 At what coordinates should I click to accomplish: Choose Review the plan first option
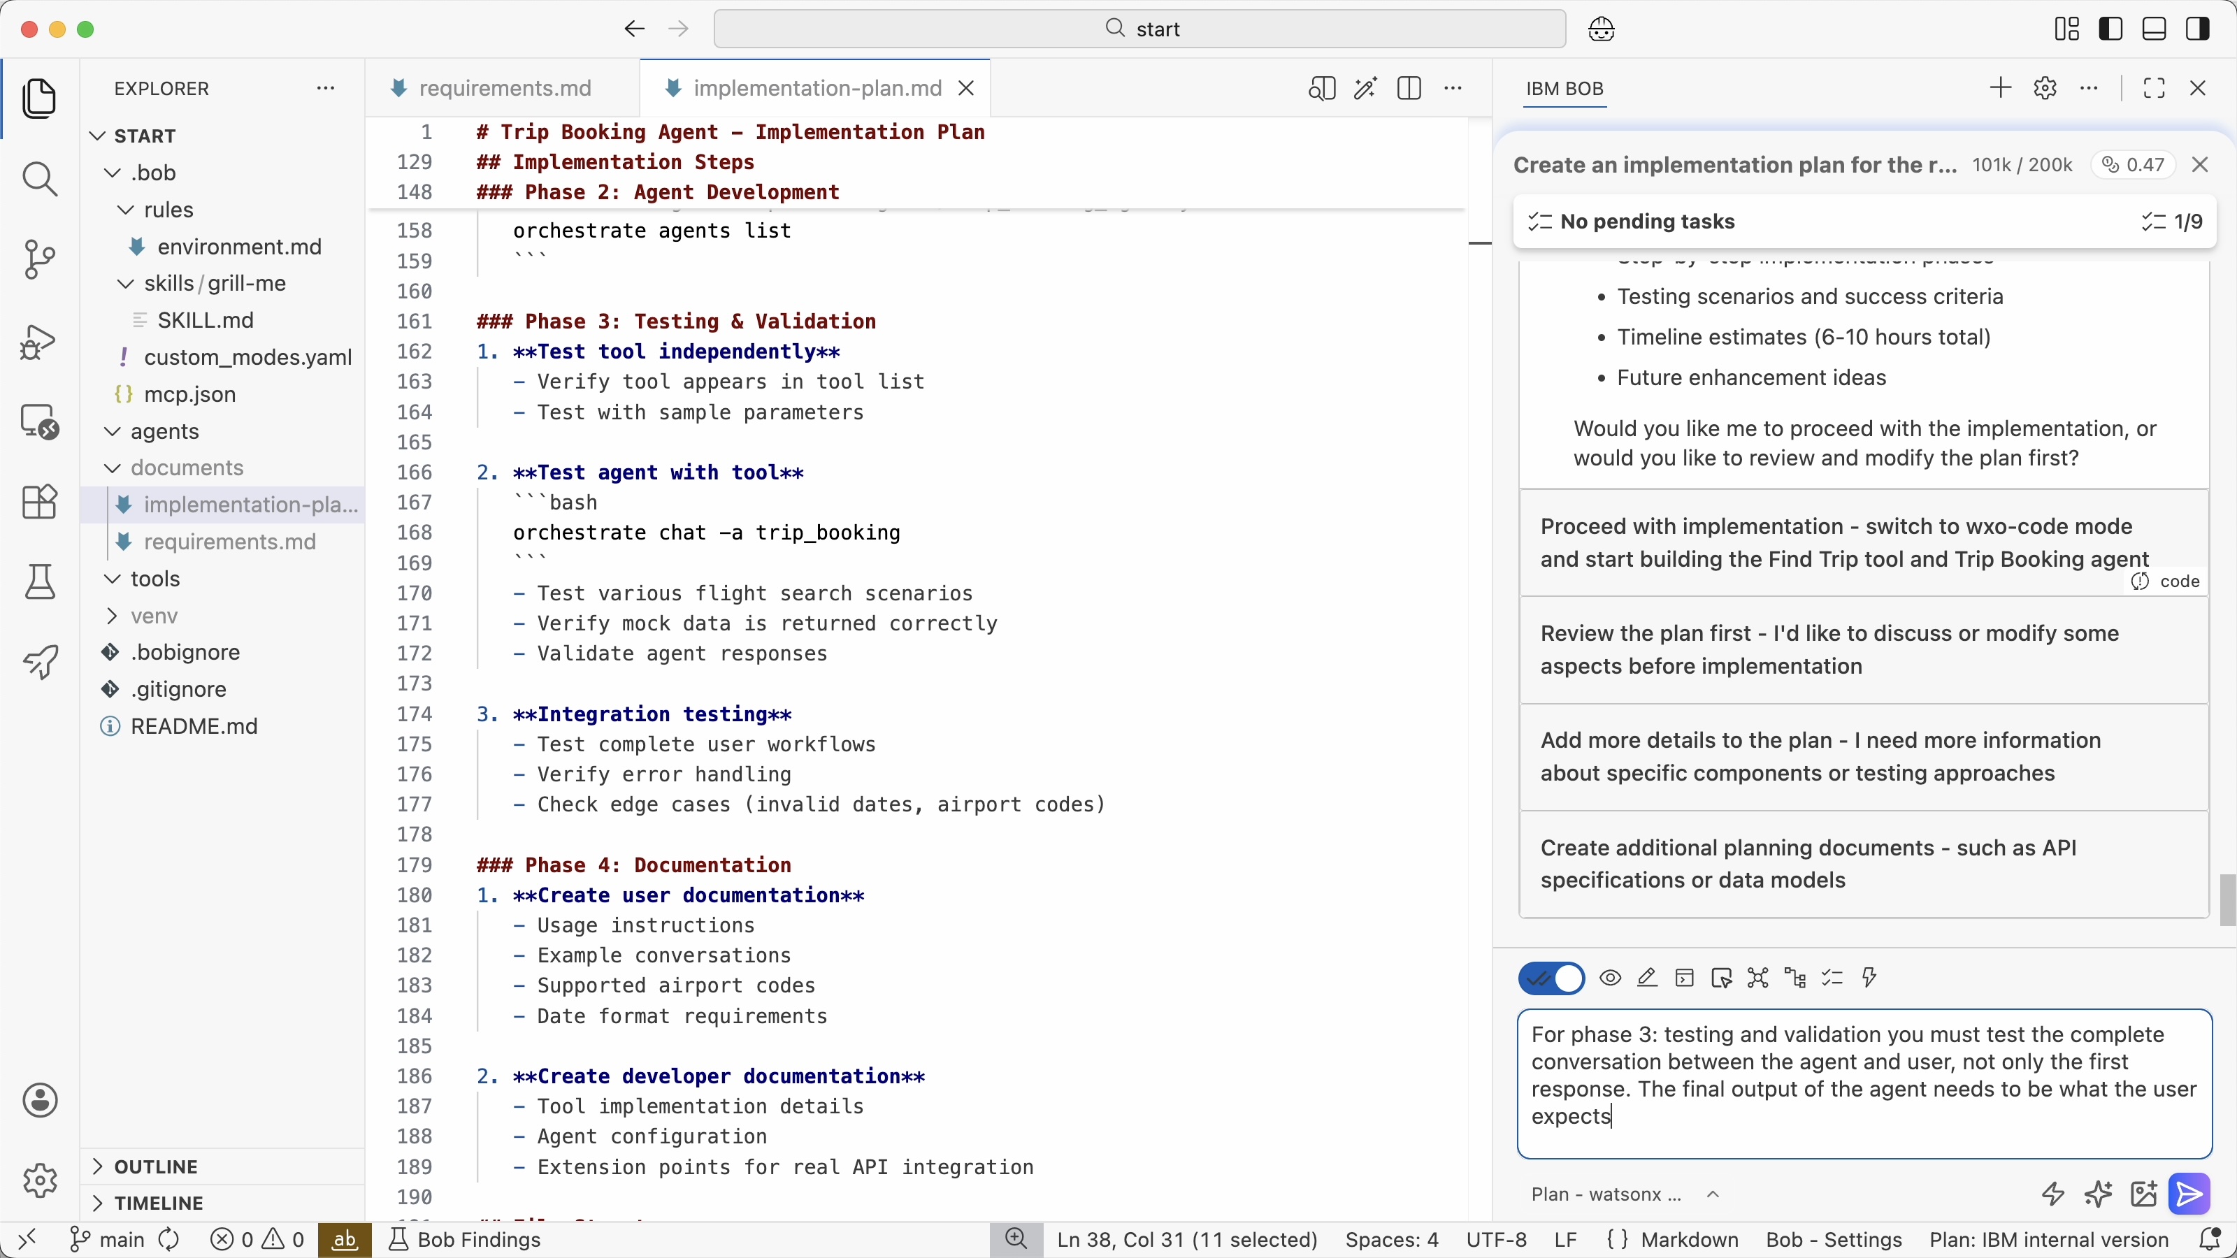pos(1864,649)
